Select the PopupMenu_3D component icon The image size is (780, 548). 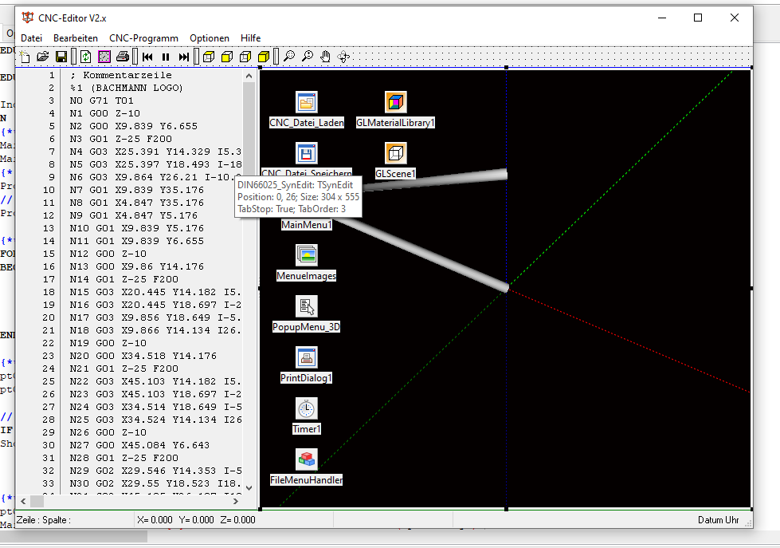[307, 306]
